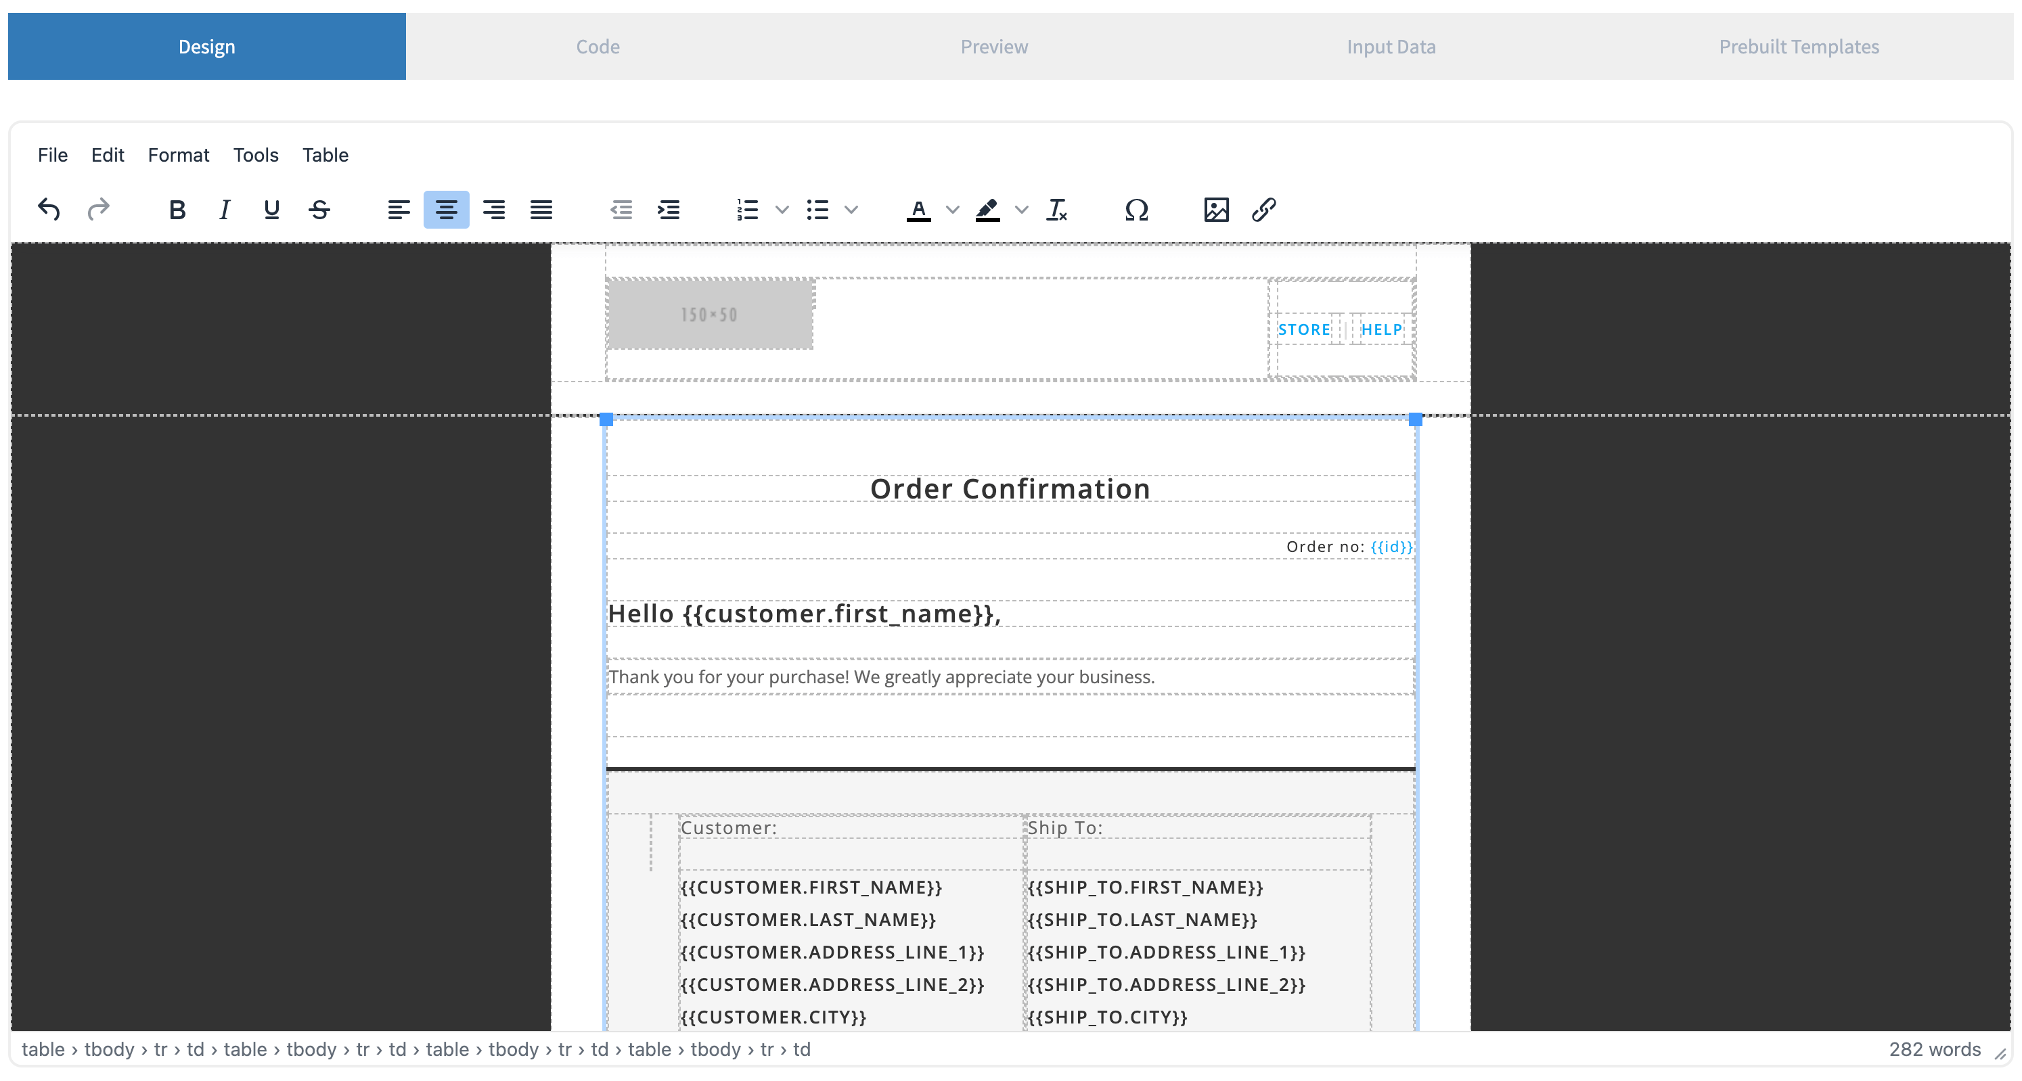2022x1081 pixels.
Task: Click the Ship To: label cell
Action: pyautogui.click(x=1065, y=827)
